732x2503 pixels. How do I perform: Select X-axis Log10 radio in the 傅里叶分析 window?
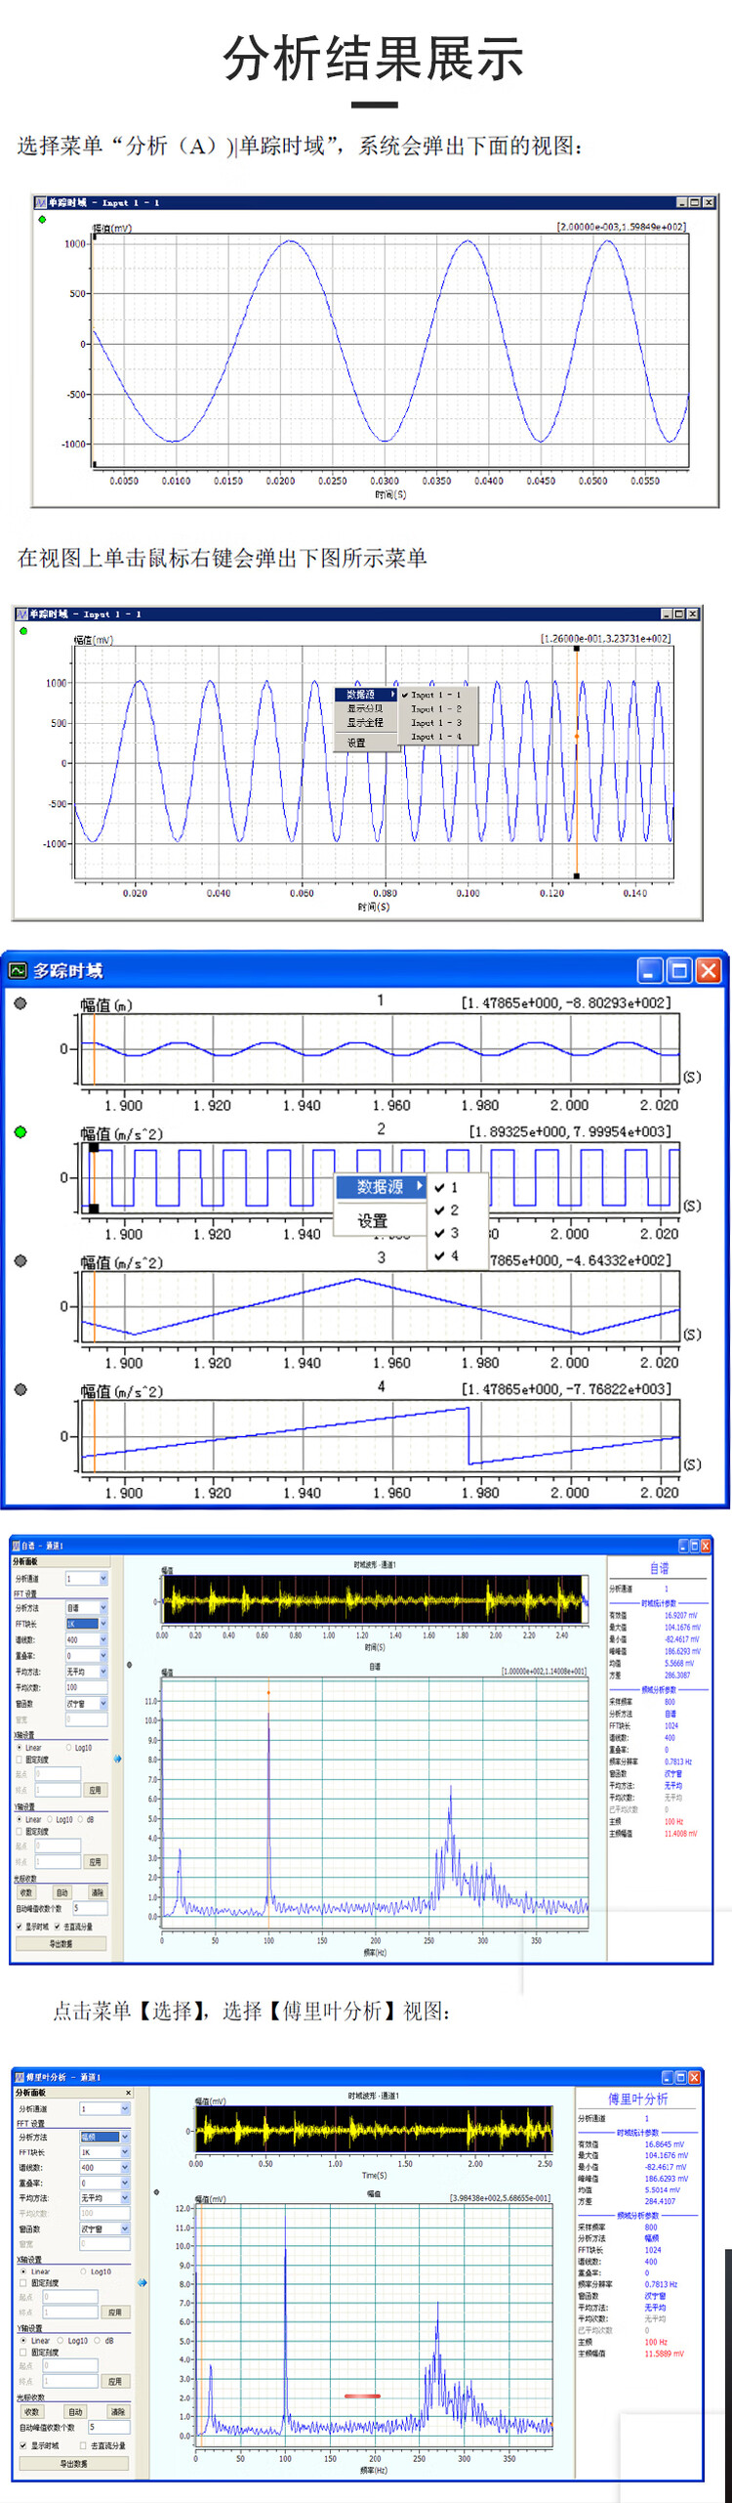(x=83, y=2271)
